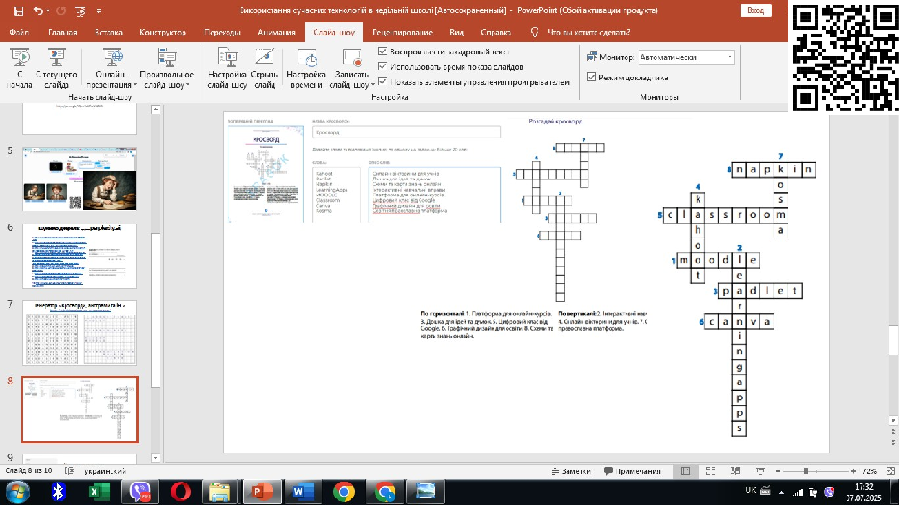Screen dimensions: 899x505
Task: Open Opera browser from taskbar
Action: pyautogui.click(x=181, y=492)
